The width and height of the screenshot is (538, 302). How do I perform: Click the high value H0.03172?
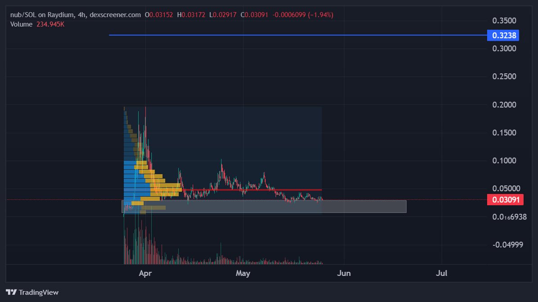[x=191, y=15]
